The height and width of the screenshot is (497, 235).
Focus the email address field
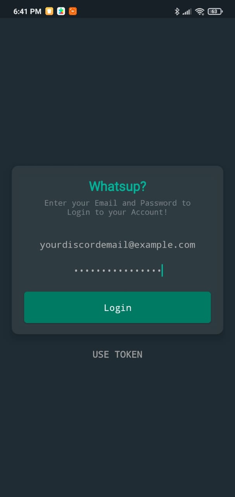pos(117,245)
